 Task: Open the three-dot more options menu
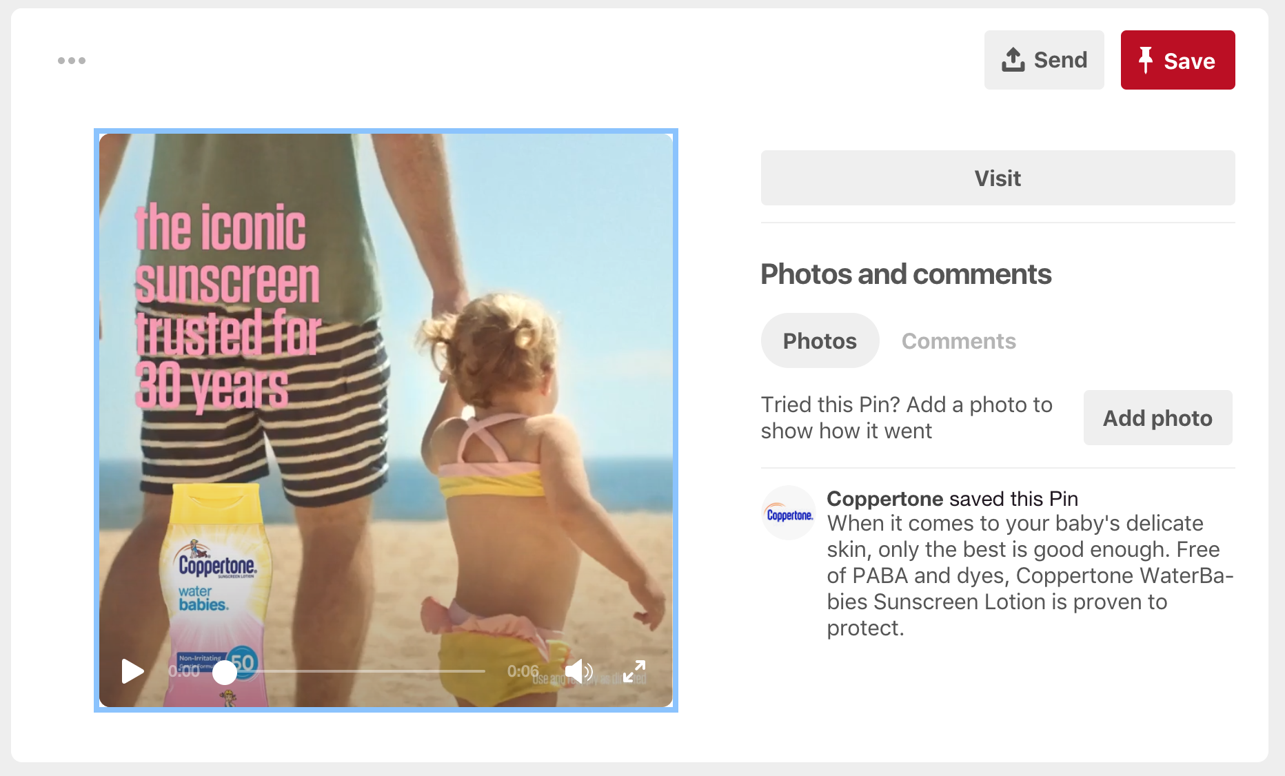[x=72, y=61]
